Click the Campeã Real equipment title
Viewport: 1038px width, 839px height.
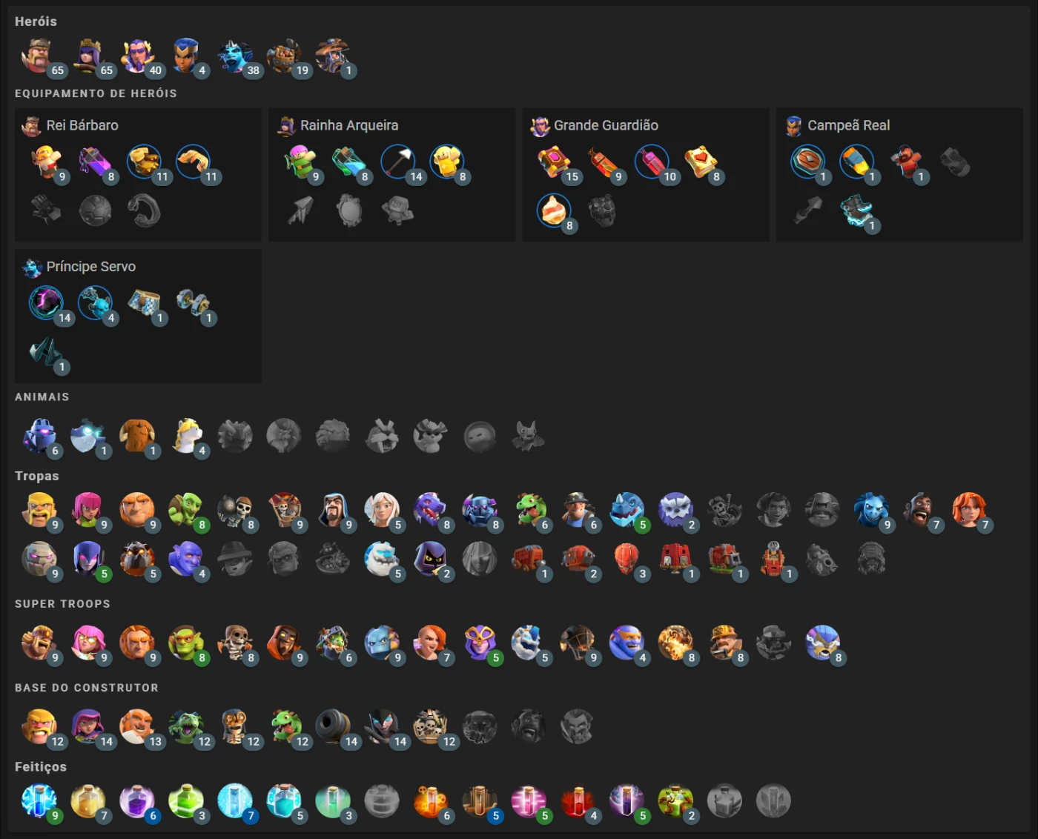tap(848, 125)
